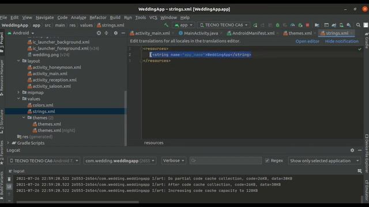Screen dimensions: 369x207
Task: Click Hide notification link
Action: pyautogui.click(x=342, y=41)
